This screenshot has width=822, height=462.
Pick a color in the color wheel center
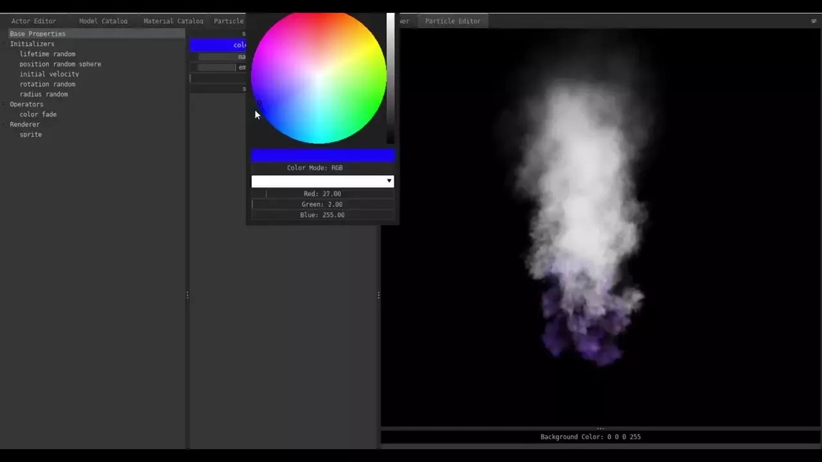click(x=319, y=77)
